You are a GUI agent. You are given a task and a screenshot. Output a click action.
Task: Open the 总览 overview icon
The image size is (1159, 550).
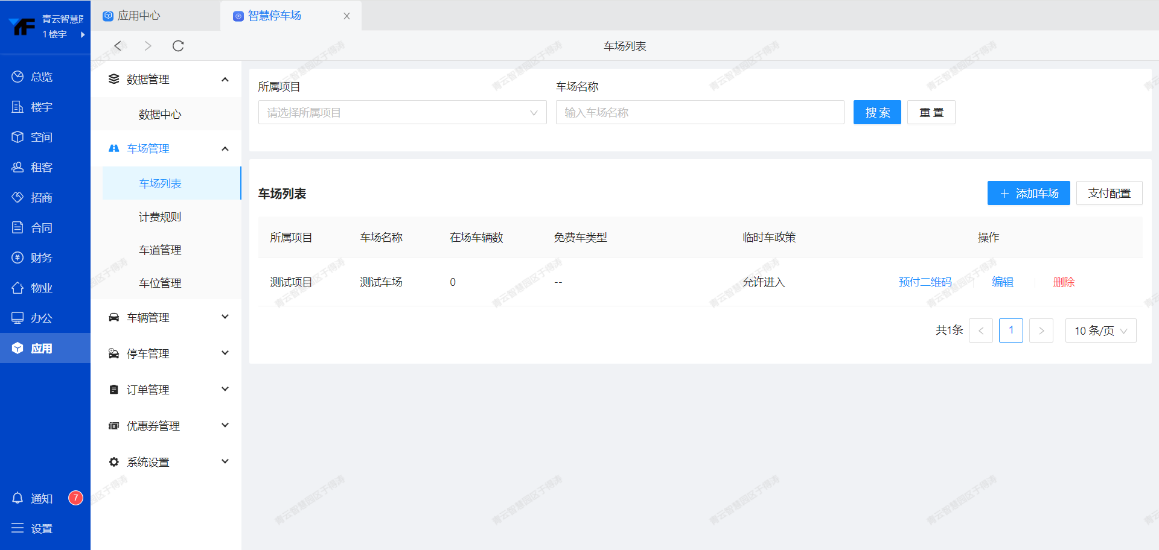18,77
